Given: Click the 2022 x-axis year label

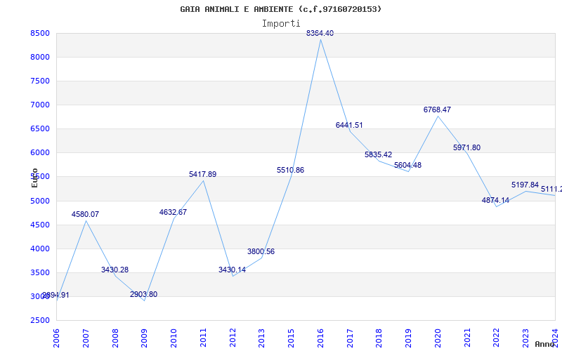Looking at the screenshot, I should tap(497, 338).
